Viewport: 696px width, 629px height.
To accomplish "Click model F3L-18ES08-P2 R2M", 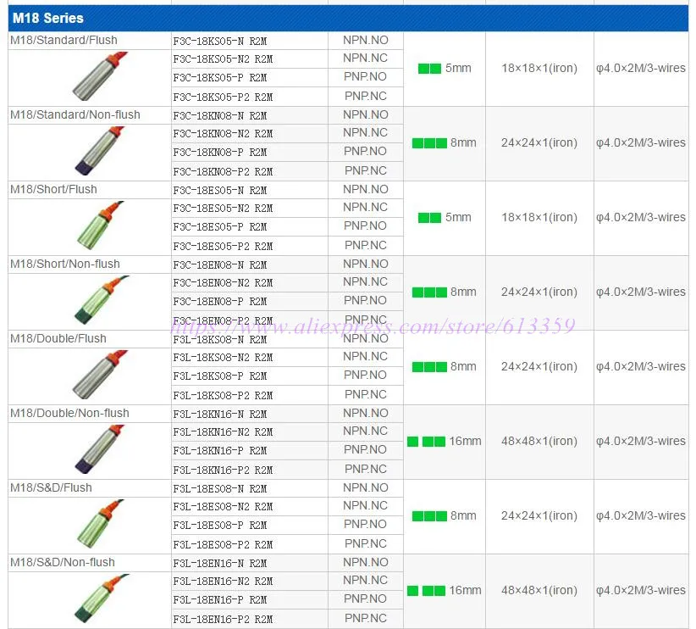I will point(223,545).
